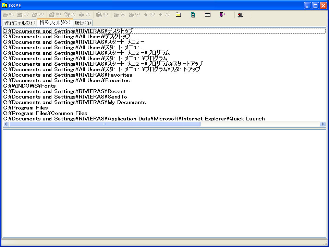Click the yellow folder icon in toolbar
Screen dimensions: 329x247
coord(178,15)
